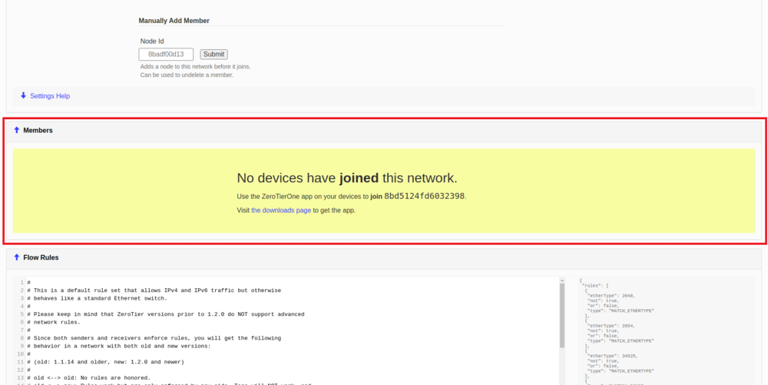The height and width of the screenshot is (385, 768).
Task: Click the down arrow icon beside Settings Help
Action: (x=23, y=96)
